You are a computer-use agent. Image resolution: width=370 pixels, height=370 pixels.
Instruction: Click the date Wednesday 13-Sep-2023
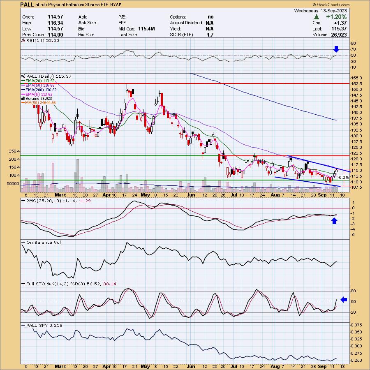[320, 11]
